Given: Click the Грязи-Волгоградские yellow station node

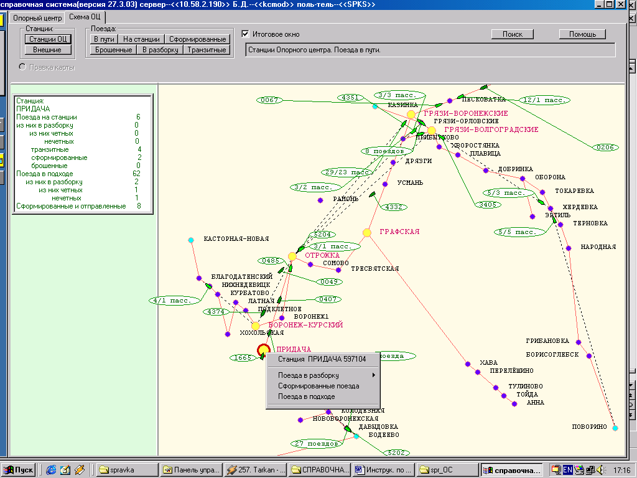Looking at the screenshot, I should (x=432, y=131).
